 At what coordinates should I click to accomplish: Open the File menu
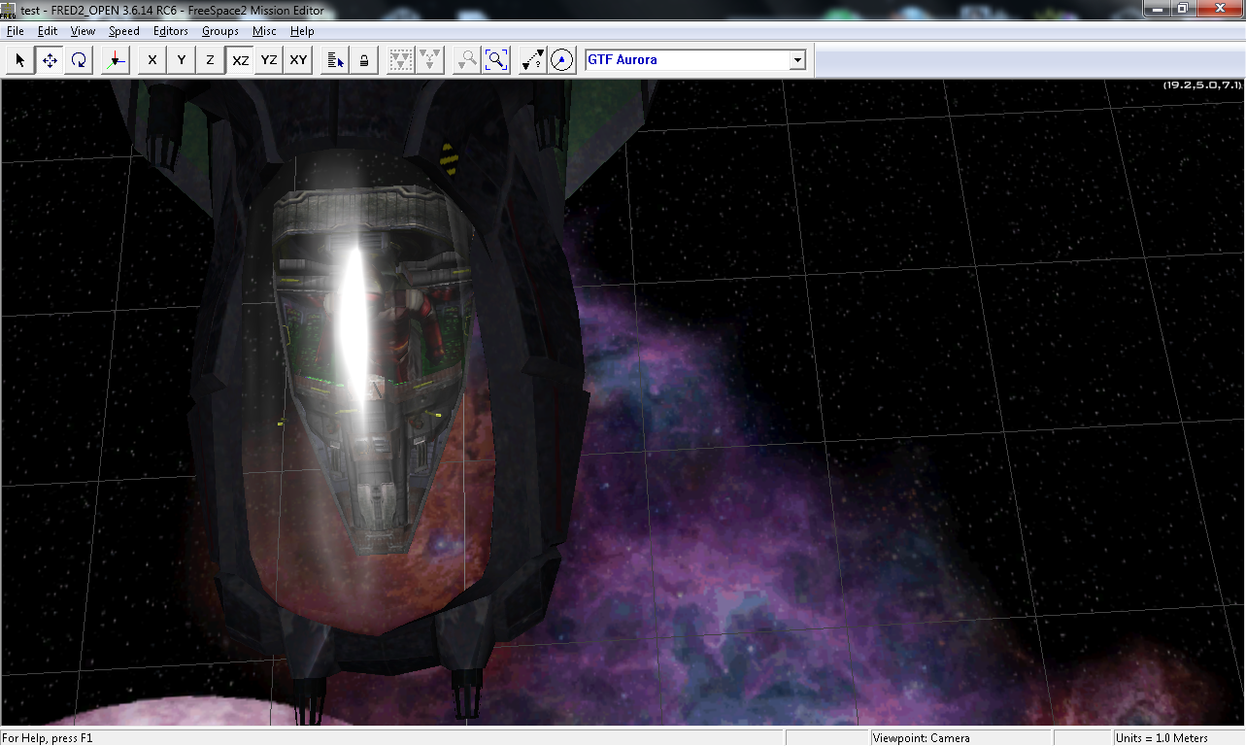[16, 31]
